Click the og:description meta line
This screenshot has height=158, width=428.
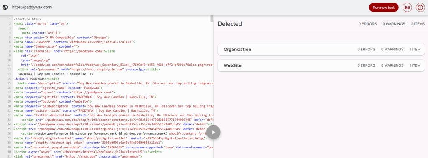click(113, 106)
